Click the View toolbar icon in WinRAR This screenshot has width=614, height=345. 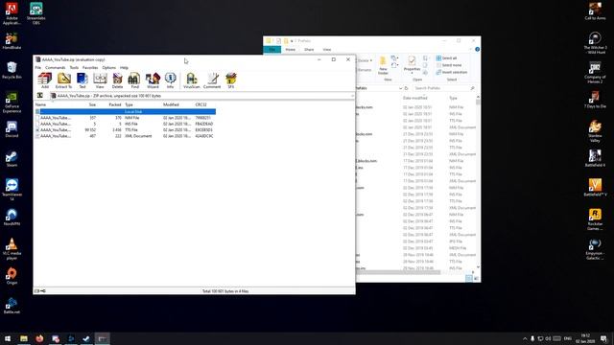click(100, 80)
